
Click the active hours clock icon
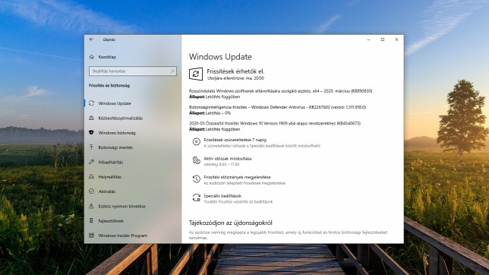196,160
